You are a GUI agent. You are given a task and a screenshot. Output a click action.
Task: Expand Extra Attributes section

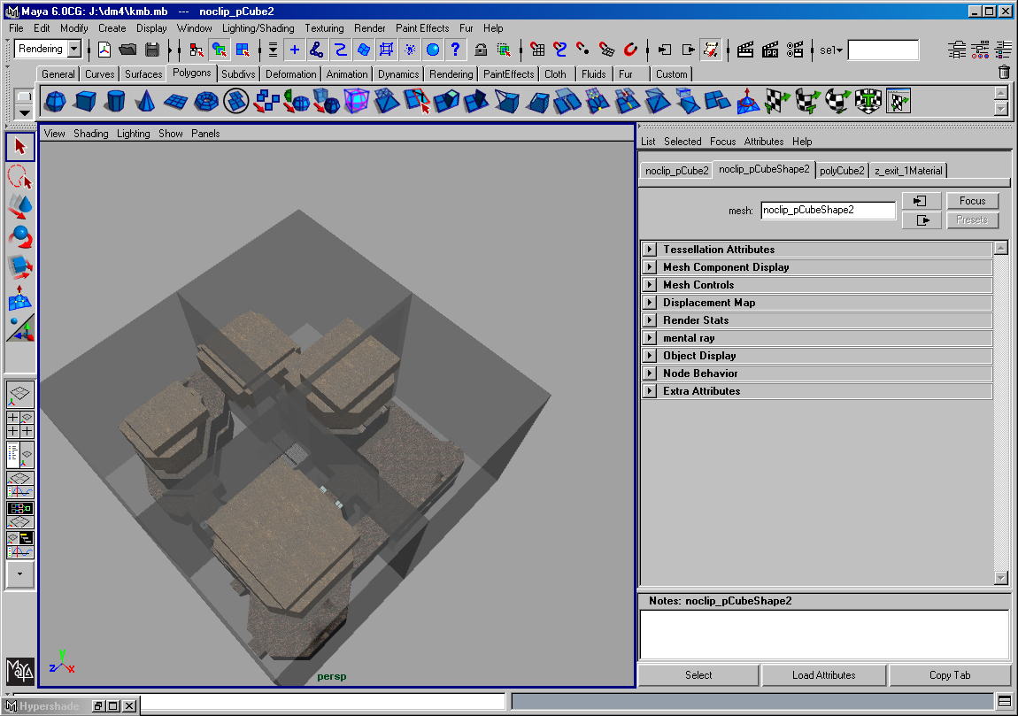click(649, 391)
